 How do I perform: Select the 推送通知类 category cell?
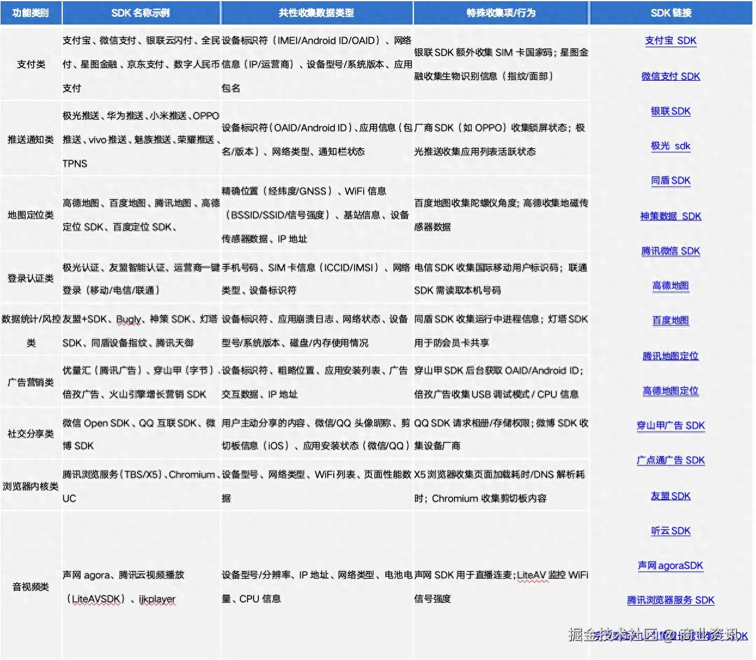[x=31, y=139]
